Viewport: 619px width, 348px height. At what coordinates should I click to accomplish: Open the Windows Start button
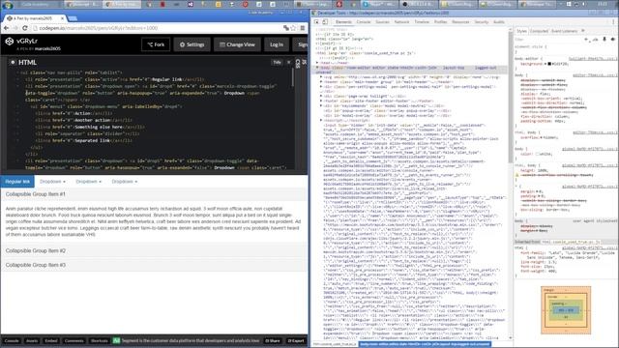coord(8,4)
